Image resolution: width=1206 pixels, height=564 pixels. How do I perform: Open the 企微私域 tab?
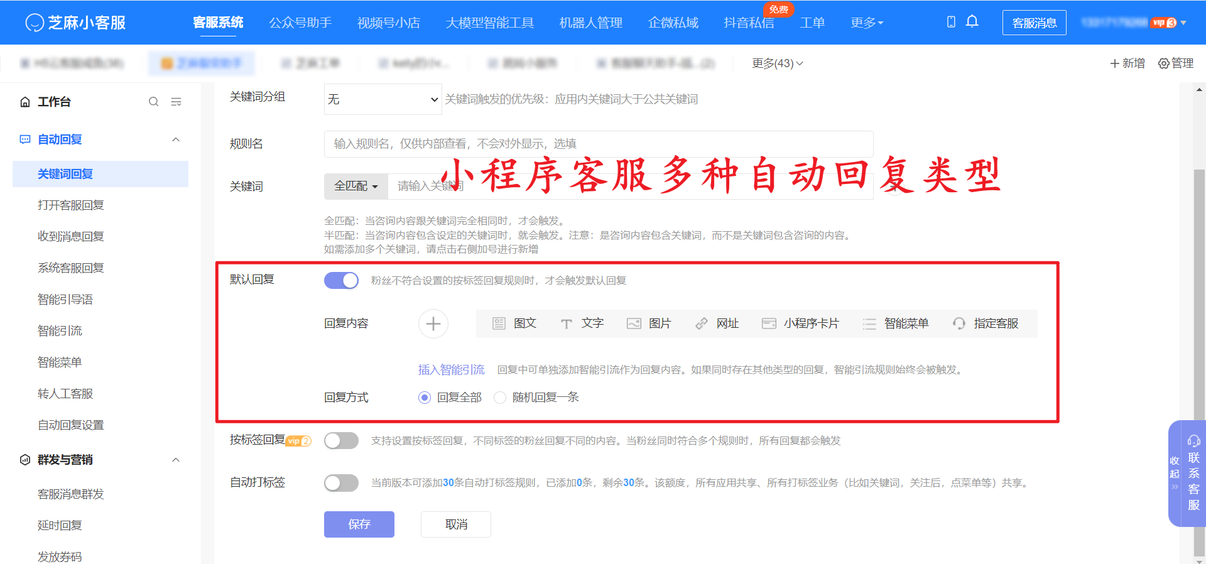point(673,23)
